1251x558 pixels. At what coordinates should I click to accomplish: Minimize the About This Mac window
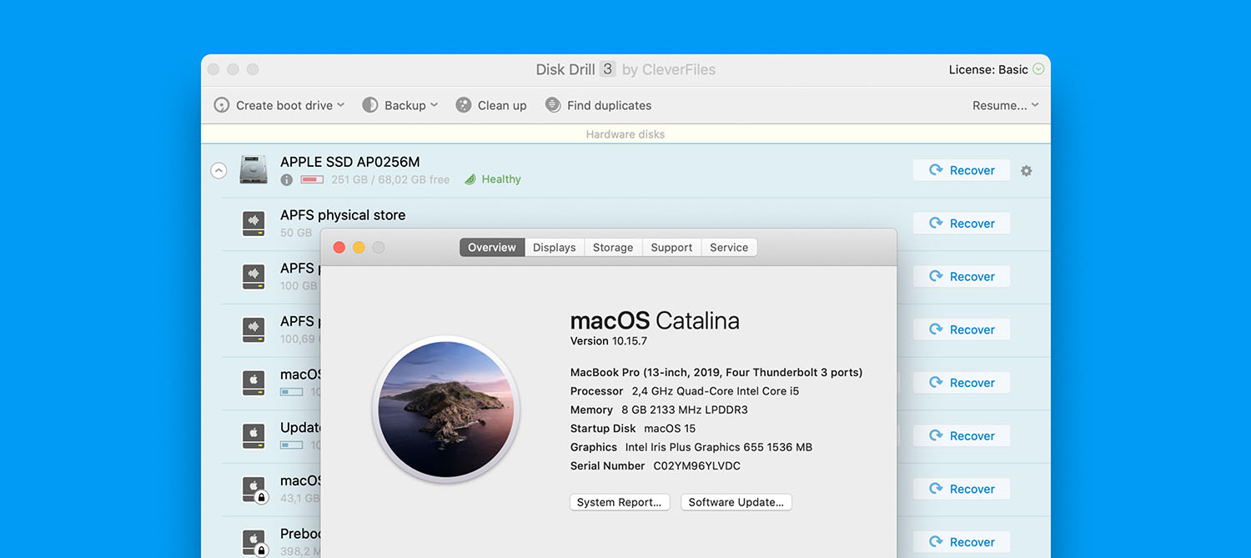pos(359,248)
